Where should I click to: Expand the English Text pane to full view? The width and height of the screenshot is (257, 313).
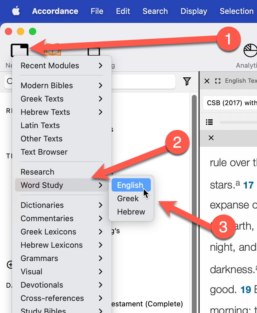coord(218,81)
